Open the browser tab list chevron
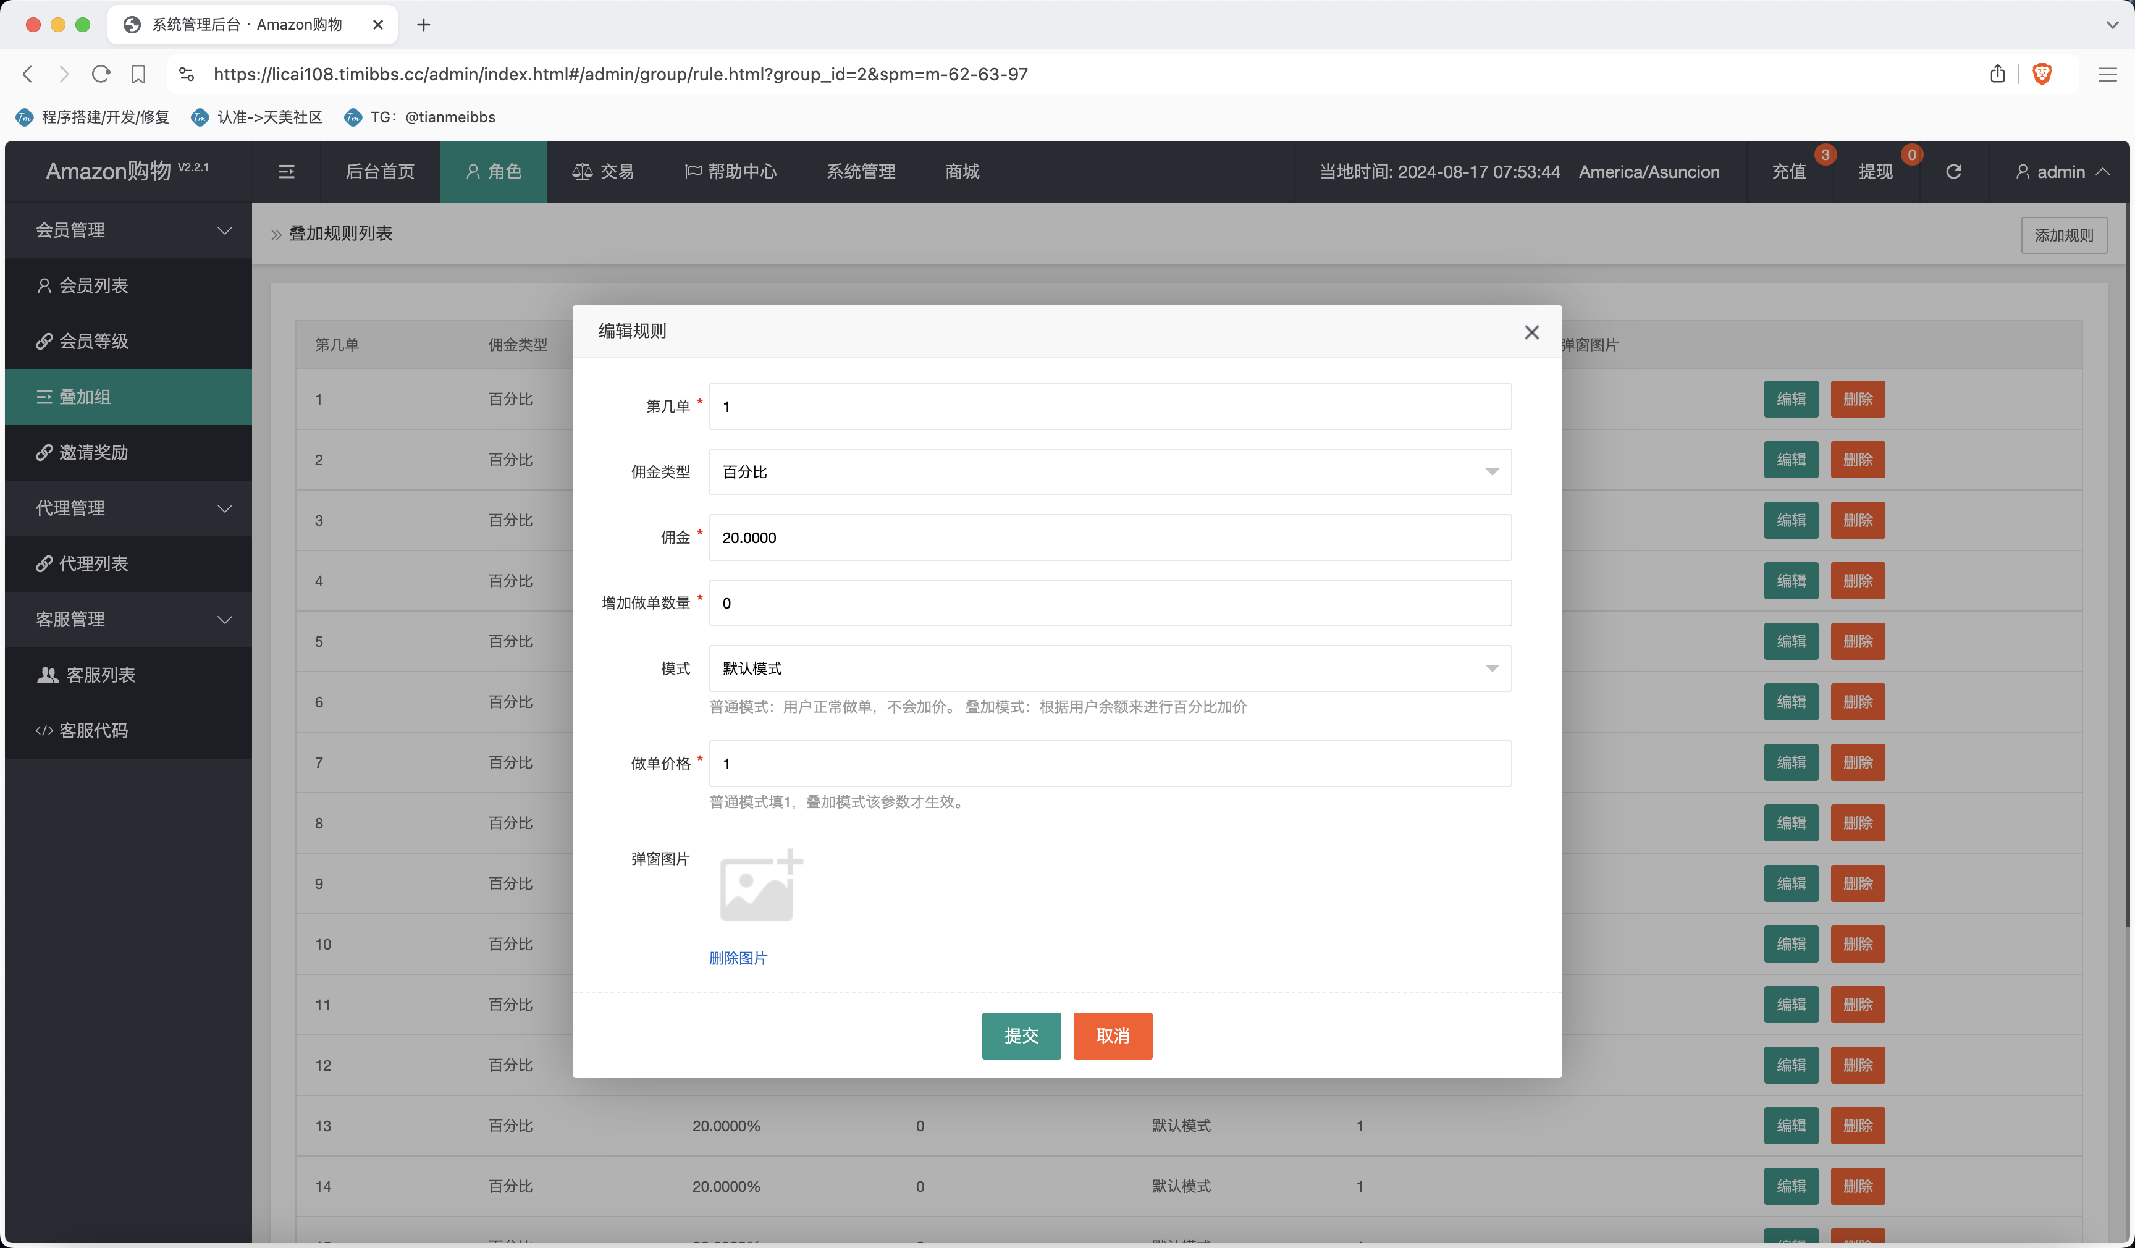The image size is (2135, 1248). (2112, 25)
